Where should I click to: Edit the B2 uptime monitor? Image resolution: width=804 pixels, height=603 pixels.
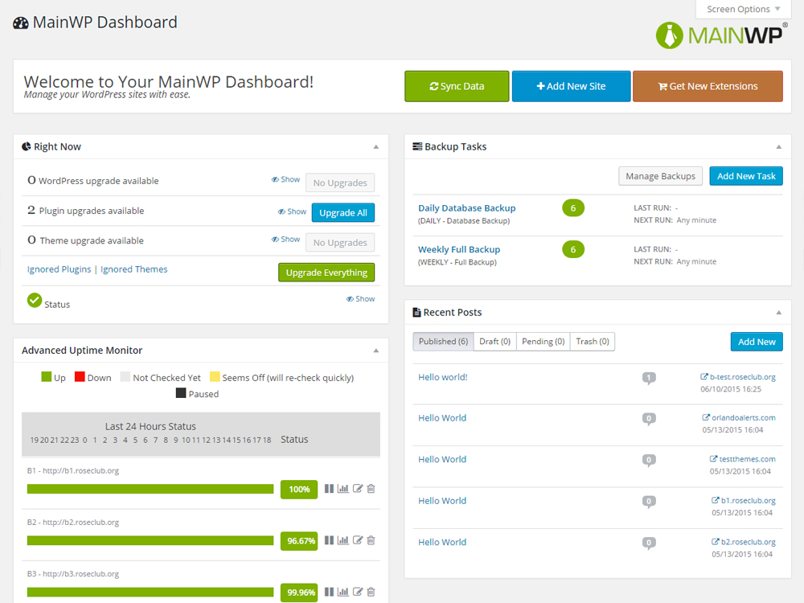[x=358, y=540]
